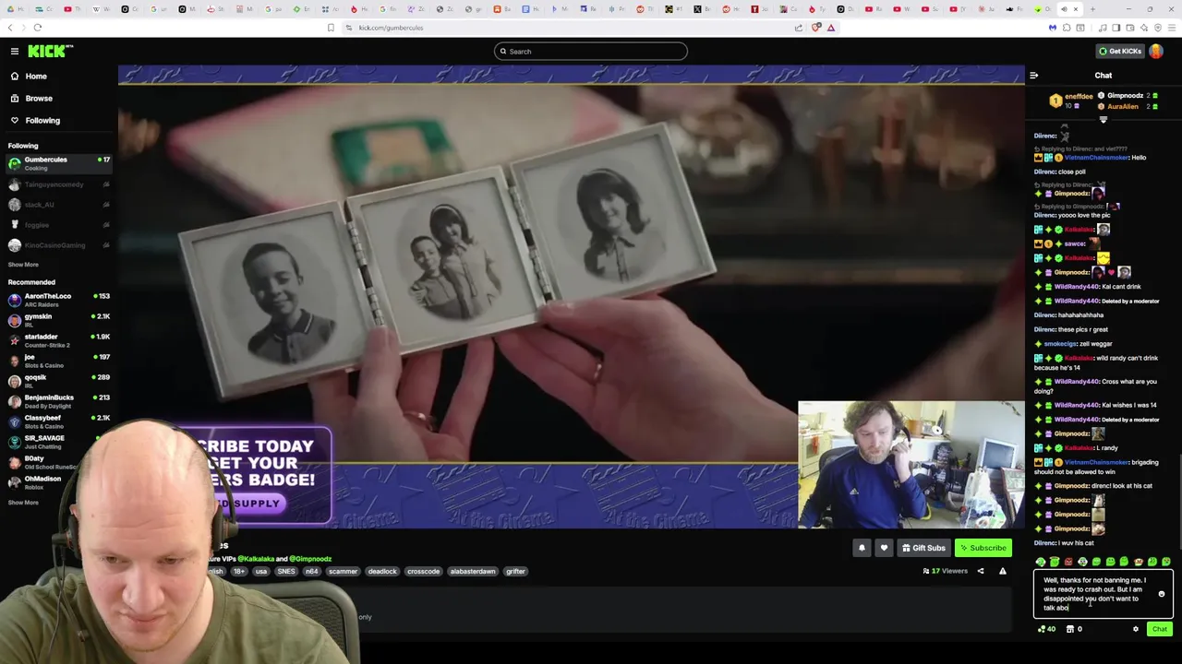Open Browse in sidebar
This screenshot has height=664, width=1182.
pos(38,98)
